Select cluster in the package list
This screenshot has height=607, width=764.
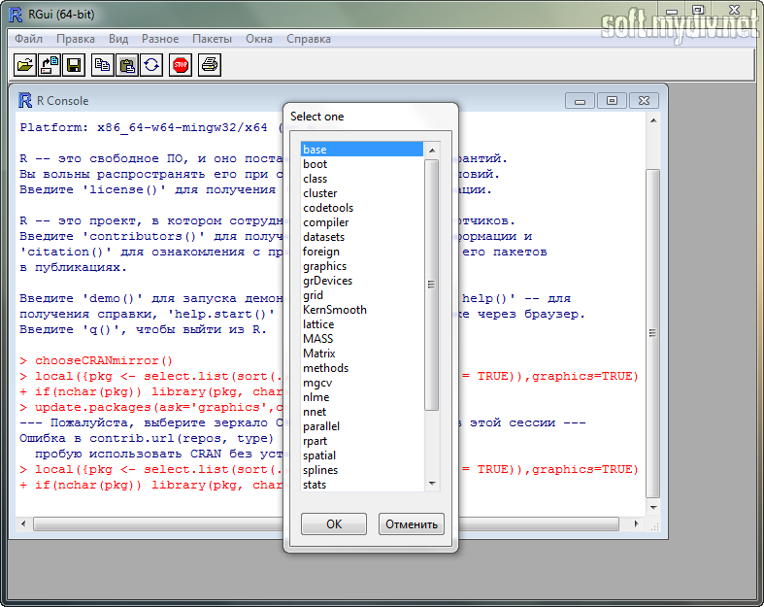(x=362, y=193)
